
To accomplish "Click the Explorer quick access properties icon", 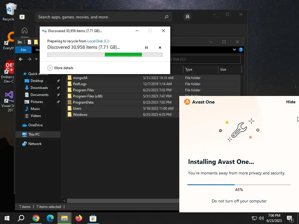I will (29, 42).
